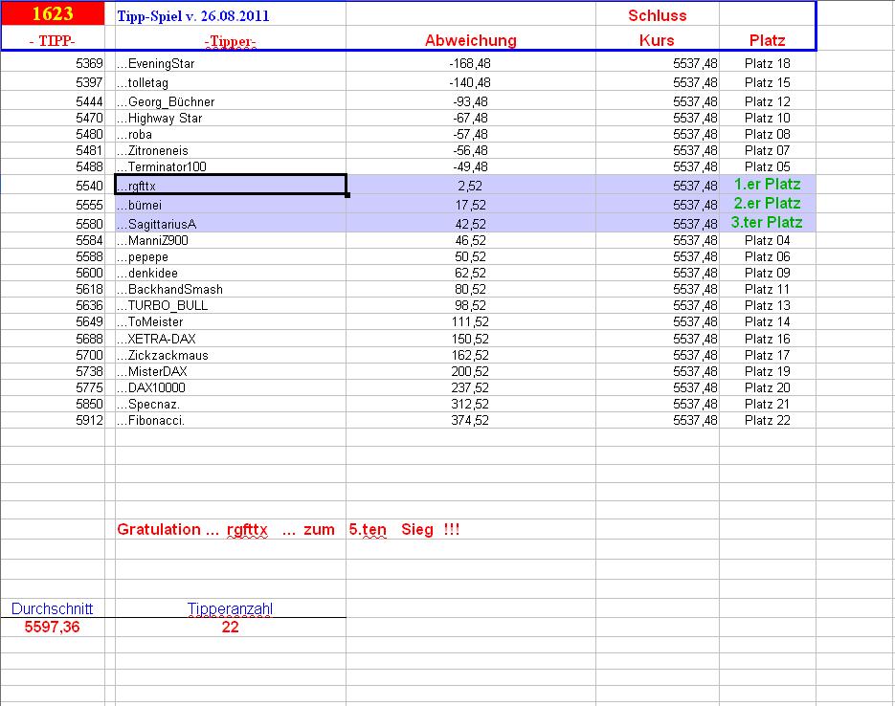Click the Durchschnitt label cell
Screen dimensions: 895x706
(53, 607)
